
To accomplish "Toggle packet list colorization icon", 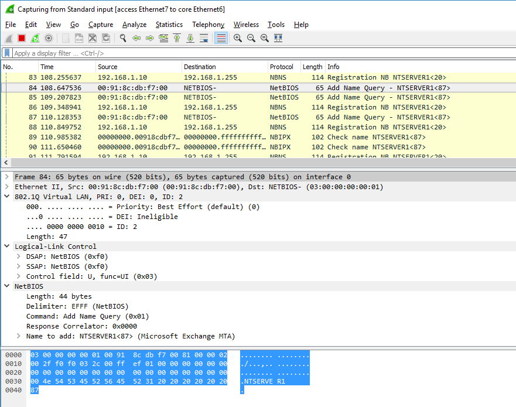I will click(x=221, y=38).
